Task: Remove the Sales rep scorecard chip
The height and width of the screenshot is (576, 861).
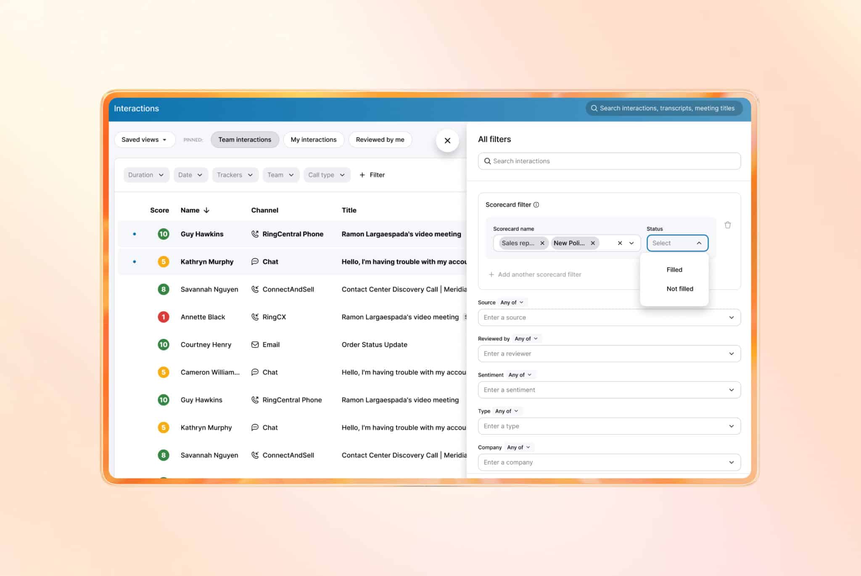Action: [x=542, y=243]
